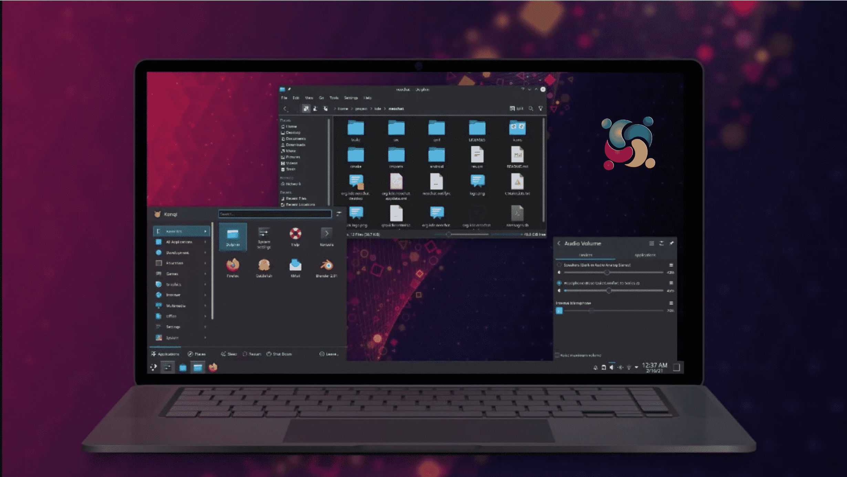Launch Konsole from the launcher grid
Image resolution: width=847 pixels, height=477 pixels.
coord(326,237)
